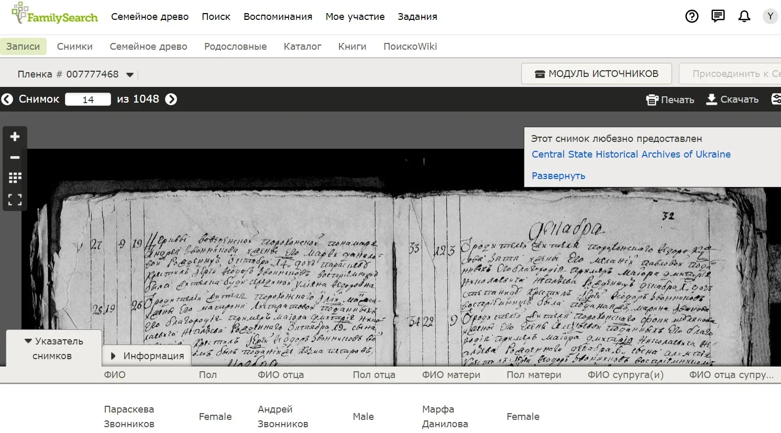Open the film number dropdown arrow

pos(130,75)
